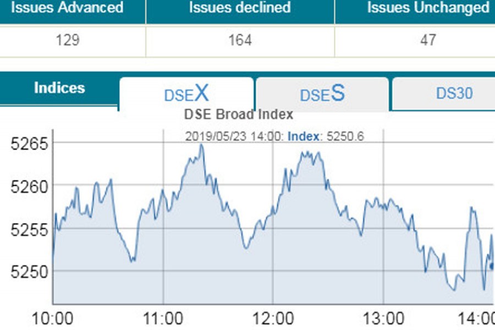Click the 12:00 time axis label
The width and height of the screenshot is (495, 330).
click(273, 319)
